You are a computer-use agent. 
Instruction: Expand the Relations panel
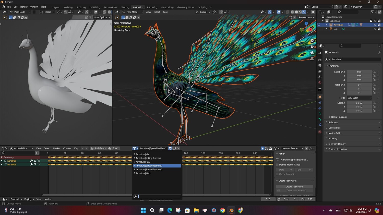click(x=333, y=122)
